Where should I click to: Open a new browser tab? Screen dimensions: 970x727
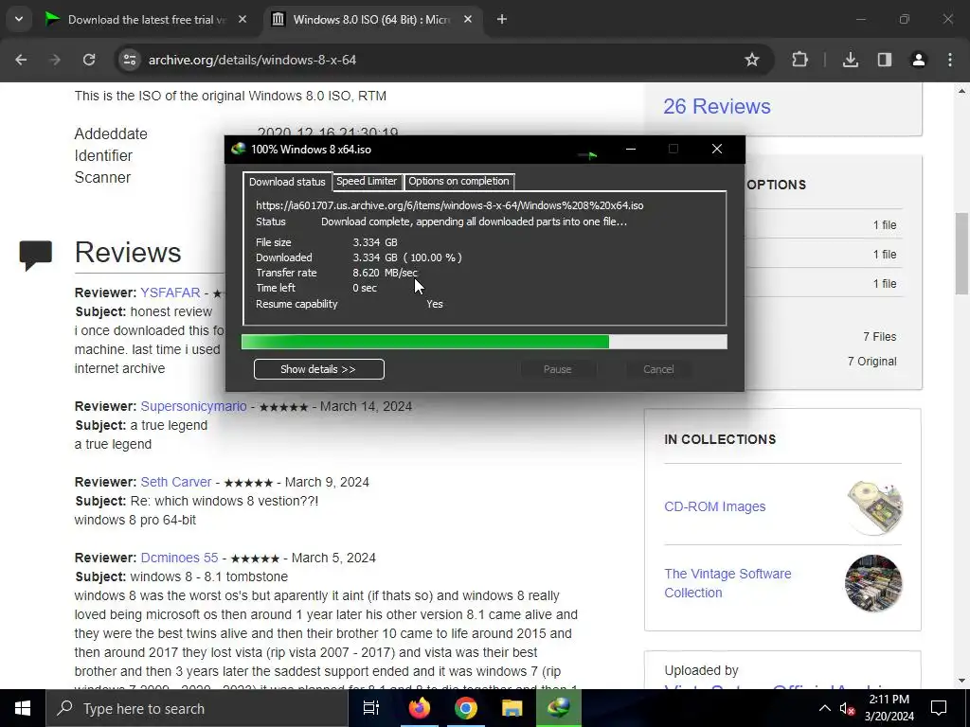502,20
